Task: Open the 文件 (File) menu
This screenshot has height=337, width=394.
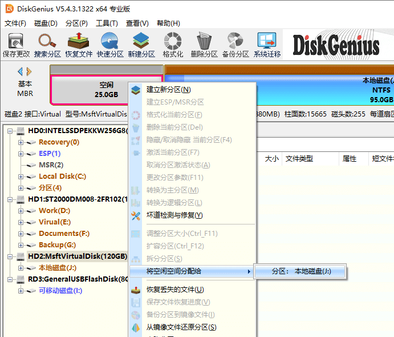Action: click(x=15, y=23)
